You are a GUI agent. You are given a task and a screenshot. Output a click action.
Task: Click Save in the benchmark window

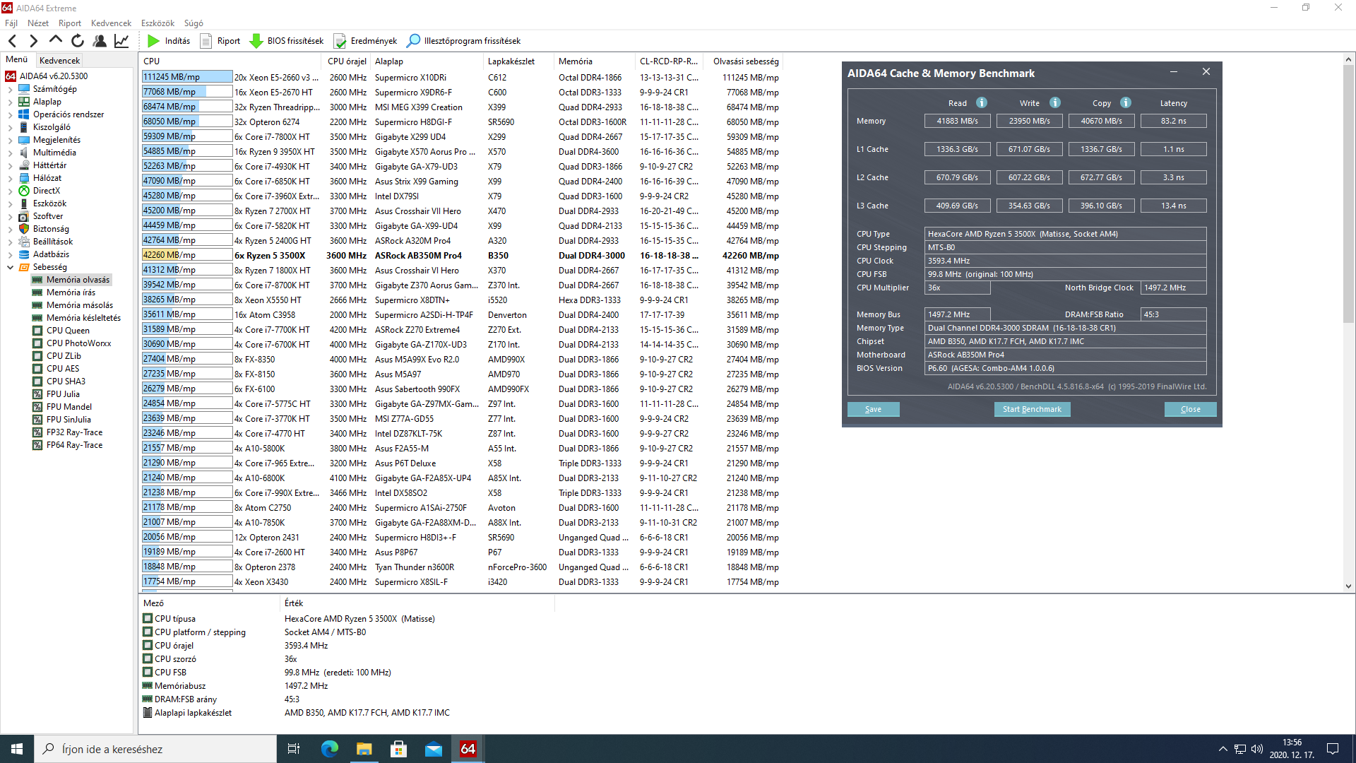click(873, 409)
